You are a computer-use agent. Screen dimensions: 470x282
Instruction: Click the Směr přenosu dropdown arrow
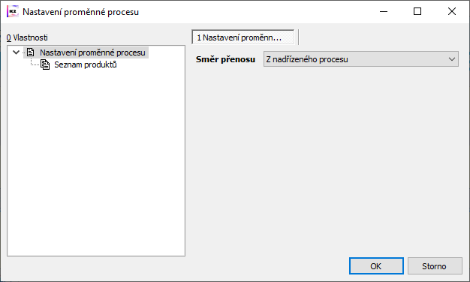pos(452,59)
